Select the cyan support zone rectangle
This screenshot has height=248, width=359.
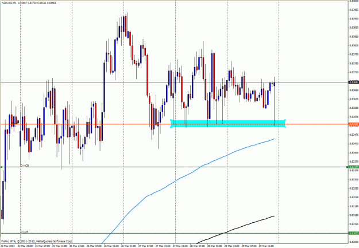click(x=228, y=123)
